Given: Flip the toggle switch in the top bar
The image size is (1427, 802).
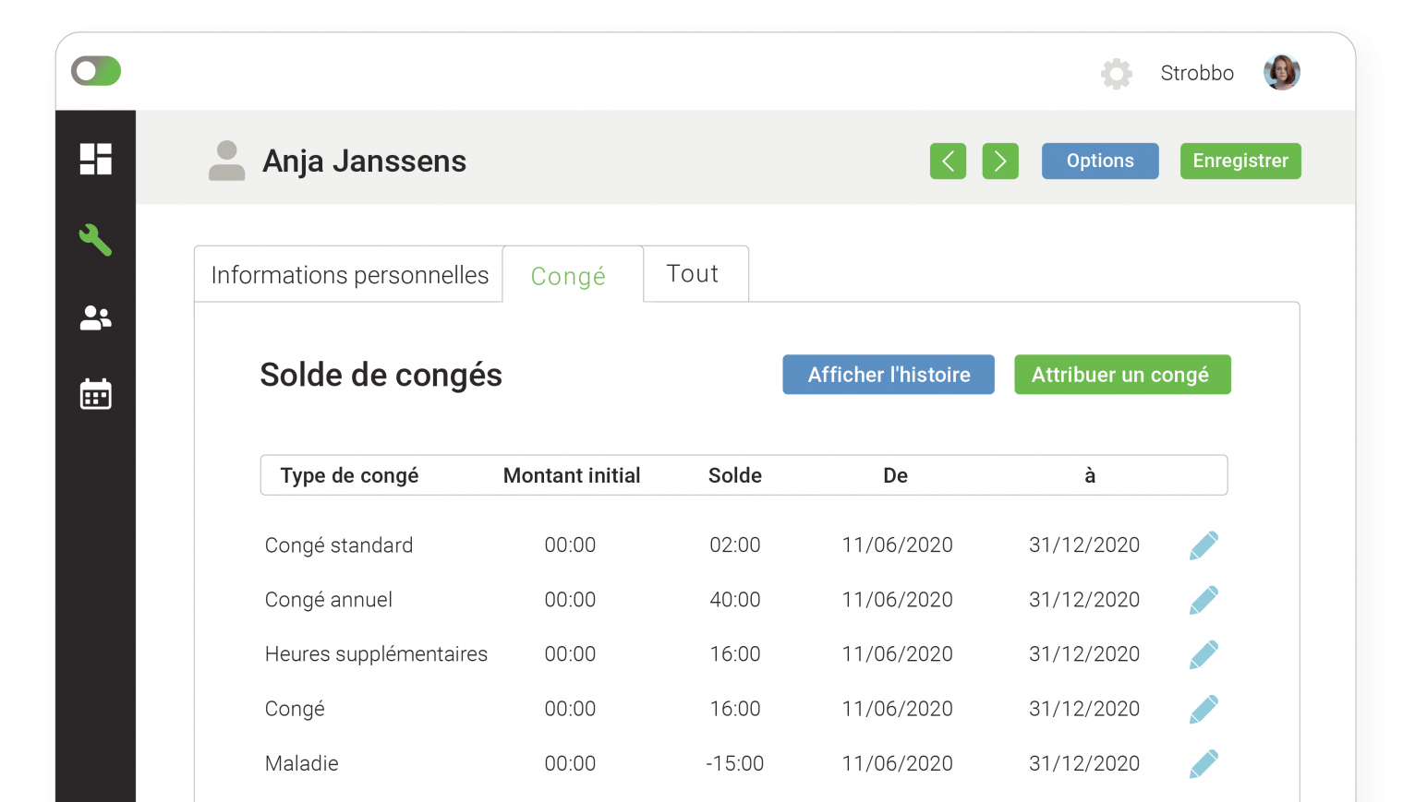Looking at the screenshot, I should [95, 70].
